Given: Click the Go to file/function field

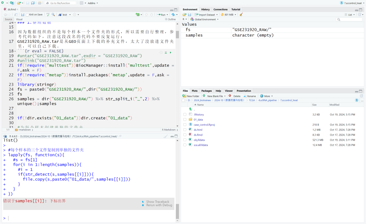Looking at the screenshot, I should pyautogui.click(x=61, y=3).
